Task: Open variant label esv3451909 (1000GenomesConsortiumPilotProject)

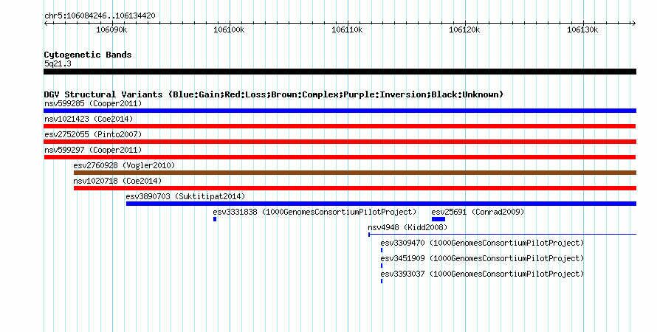Action: point(482,258)
